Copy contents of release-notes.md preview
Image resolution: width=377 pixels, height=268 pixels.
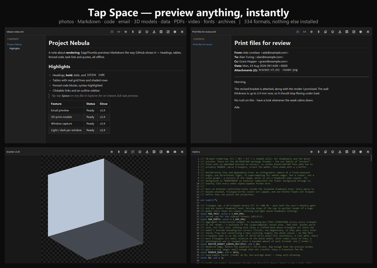point(140,32)
